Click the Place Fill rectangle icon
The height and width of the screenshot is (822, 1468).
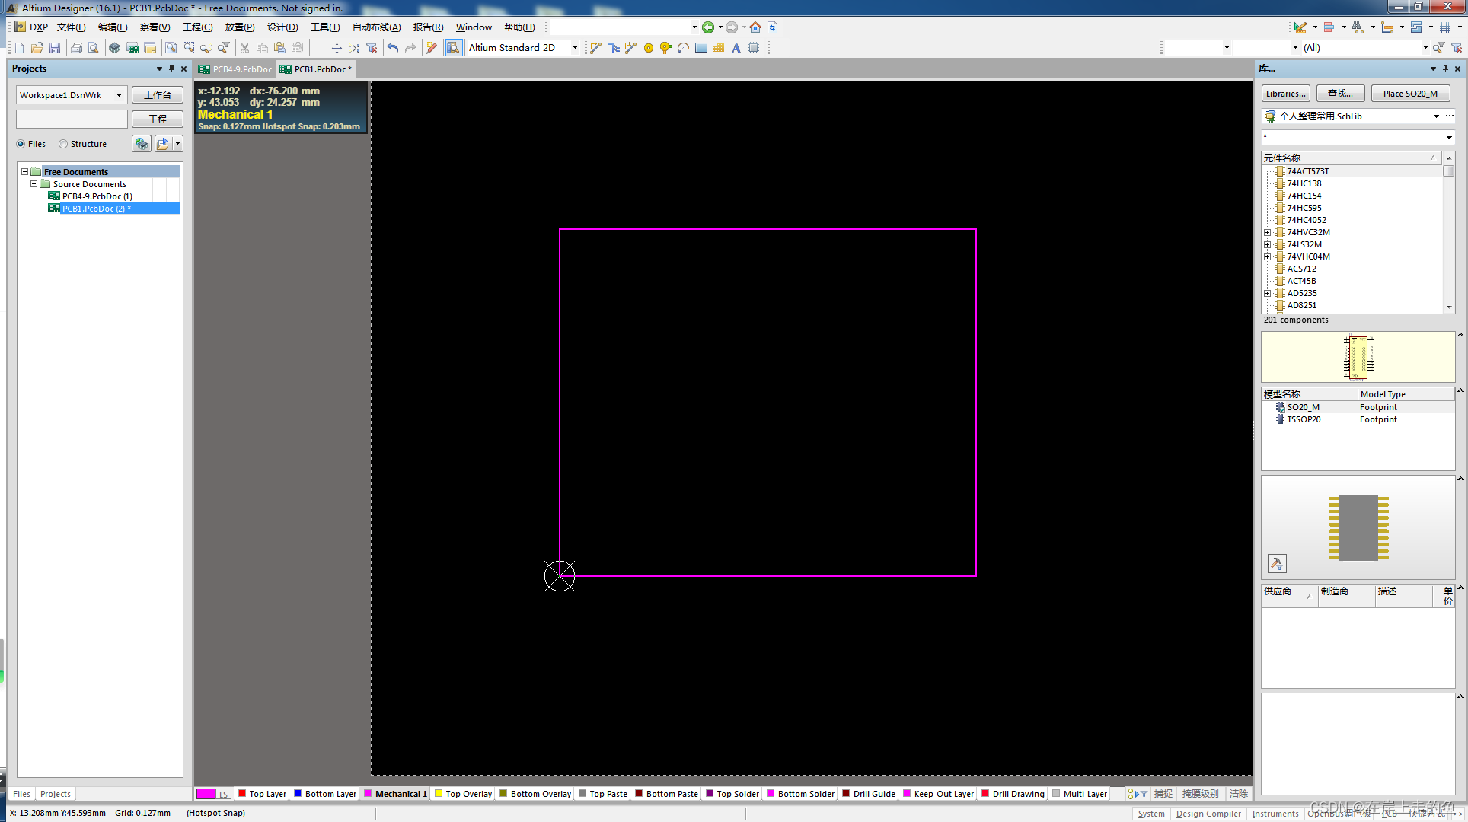701,48
